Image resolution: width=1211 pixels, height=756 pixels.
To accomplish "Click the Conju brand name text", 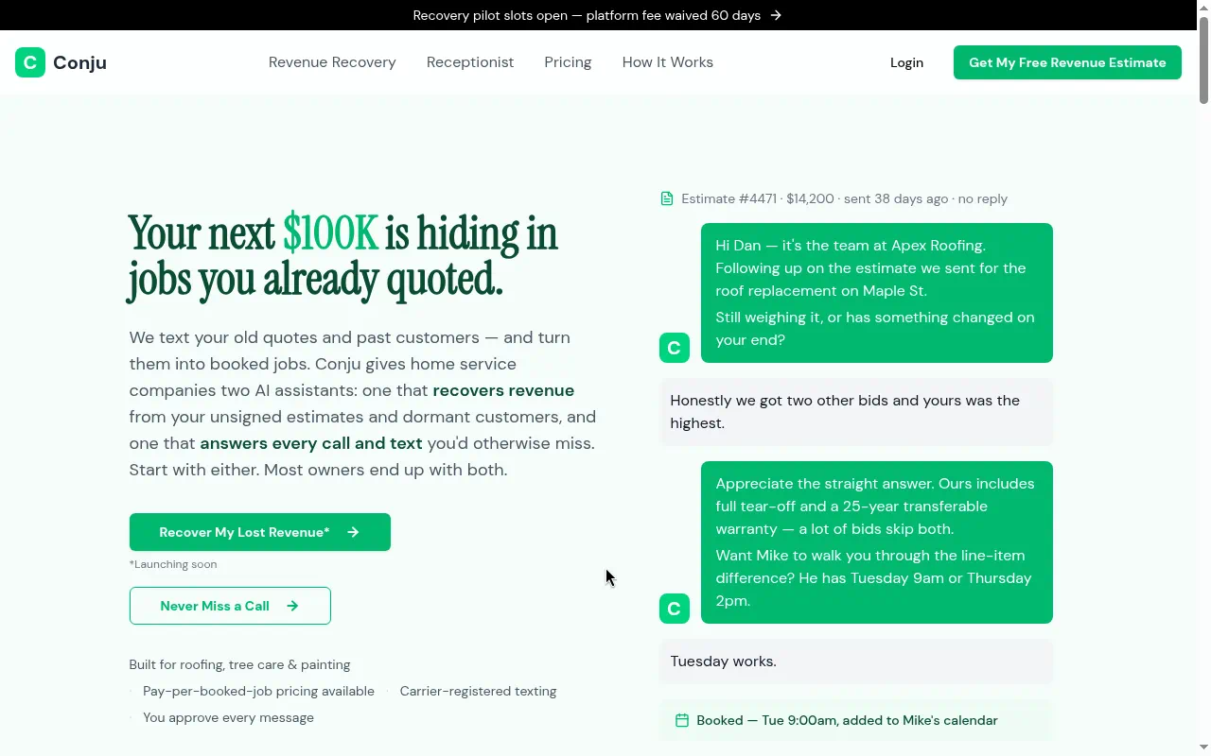I will 79,62.
